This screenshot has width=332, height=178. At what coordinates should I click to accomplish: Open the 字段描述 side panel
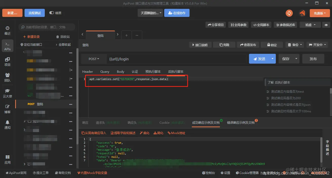(x=327, y=147)
